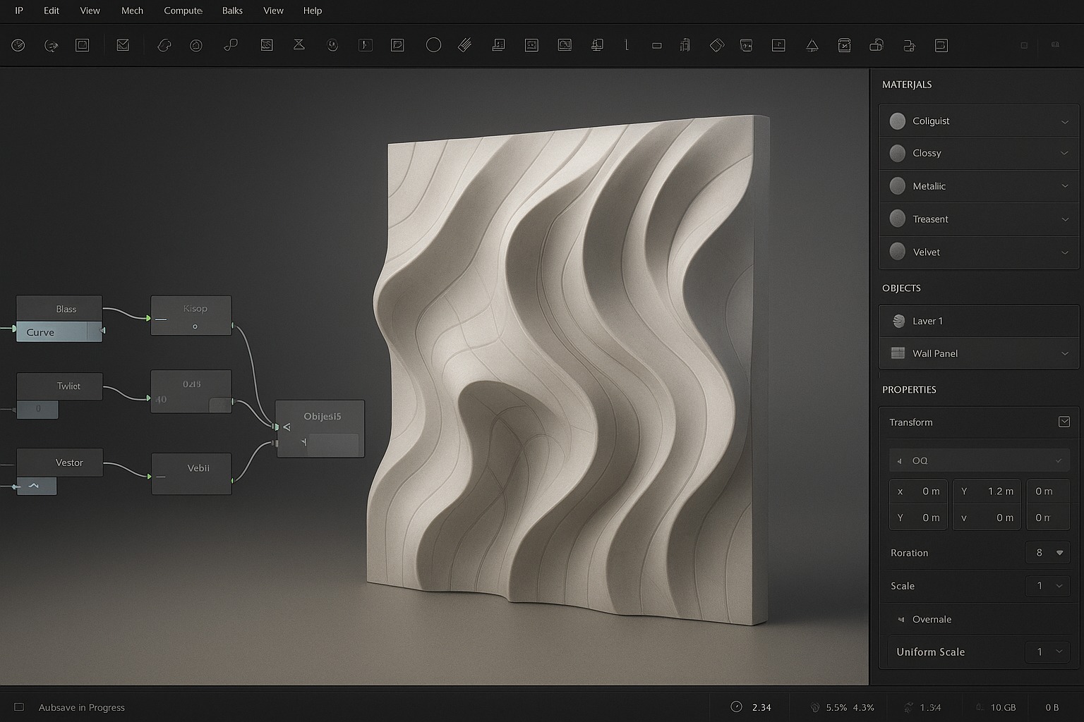Open the Compute menu
Screen dimensions: 1084x722
pos(183,11)
